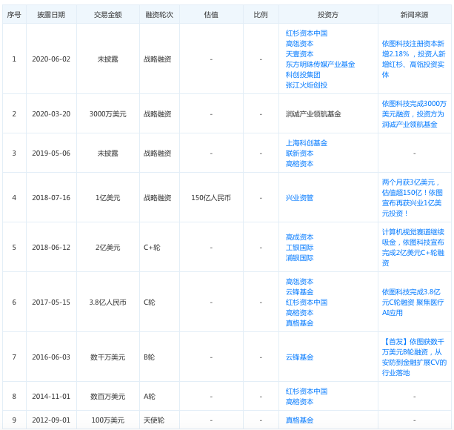Click the 序号 column header
454x430 pixels.
pyautogui.click(x=14, y=15)
